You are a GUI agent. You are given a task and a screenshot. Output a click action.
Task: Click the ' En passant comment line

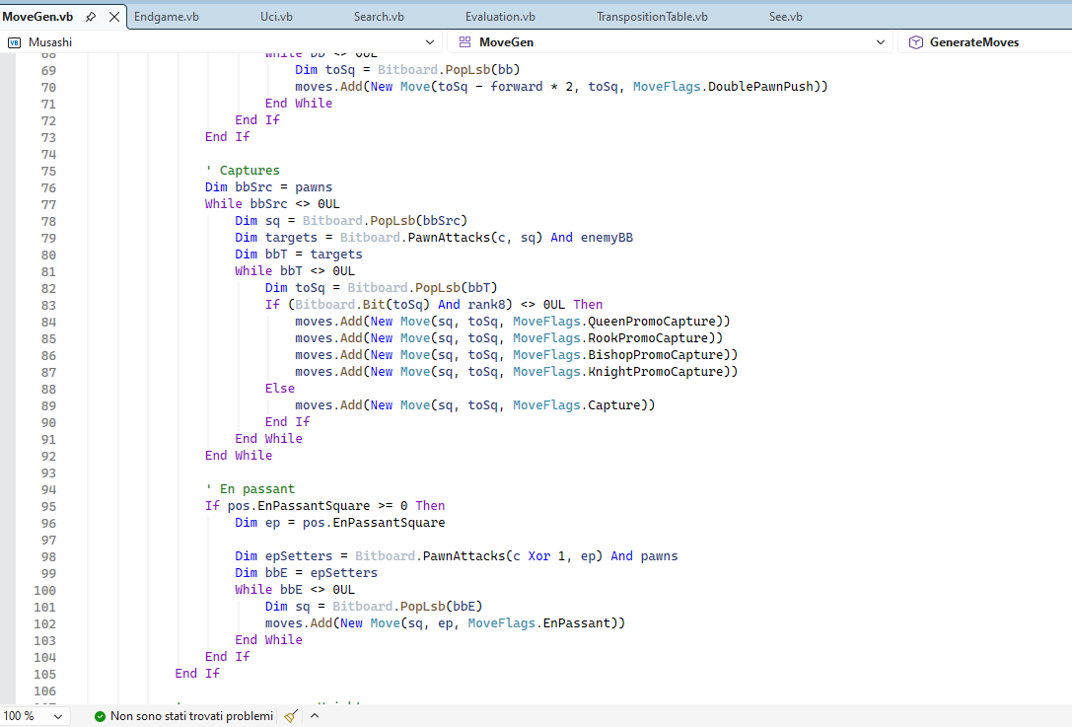point(250,489)
